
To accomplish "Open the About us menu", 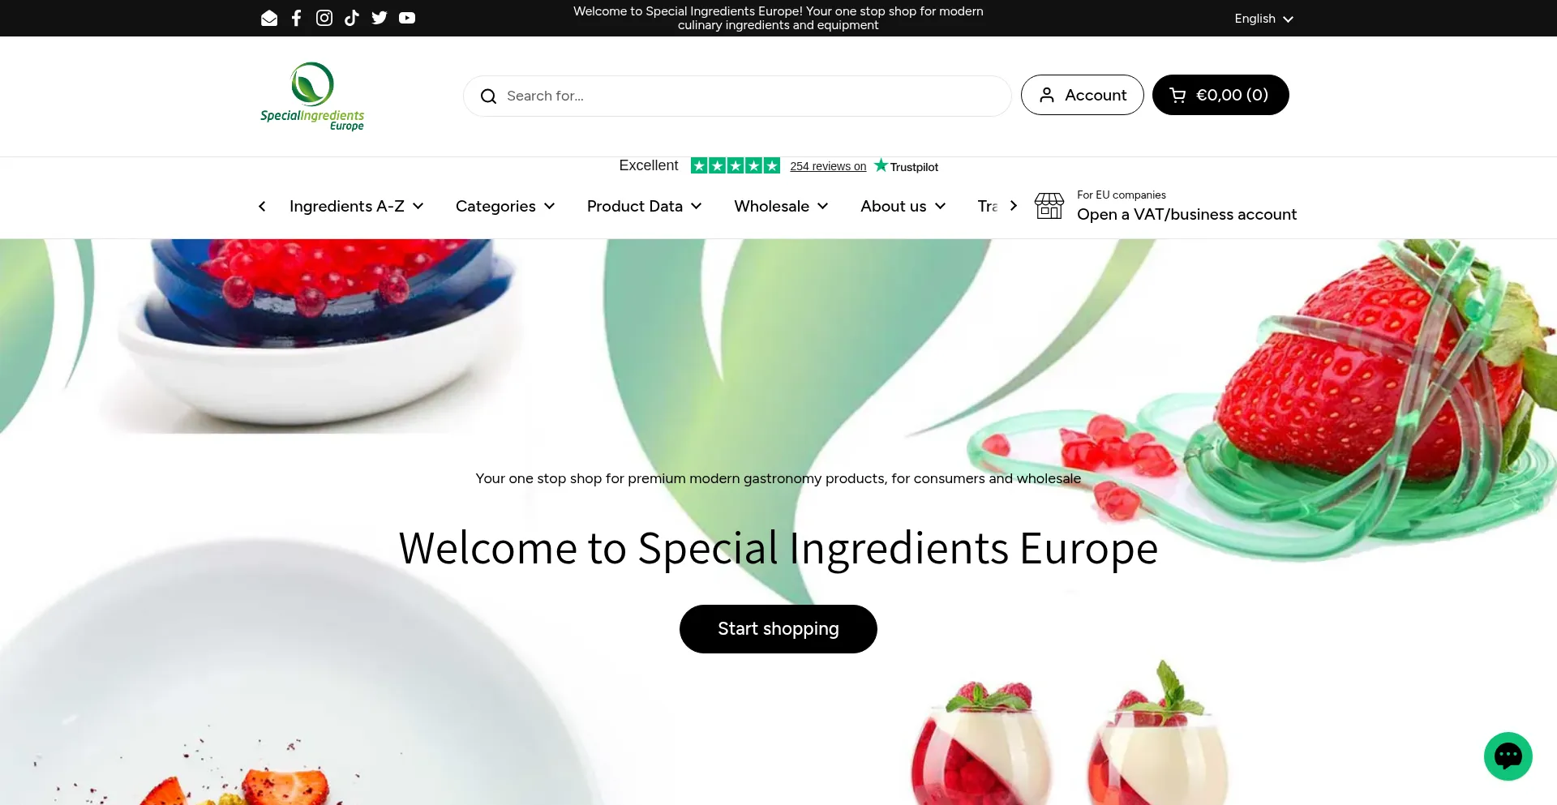I will 903,206.
